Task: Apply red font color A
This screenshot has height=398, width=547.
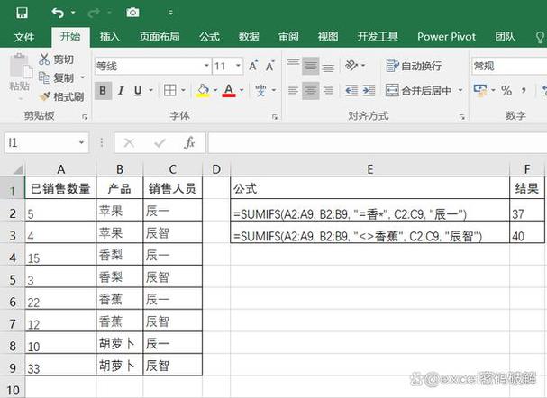Action: tap(229, 91)
